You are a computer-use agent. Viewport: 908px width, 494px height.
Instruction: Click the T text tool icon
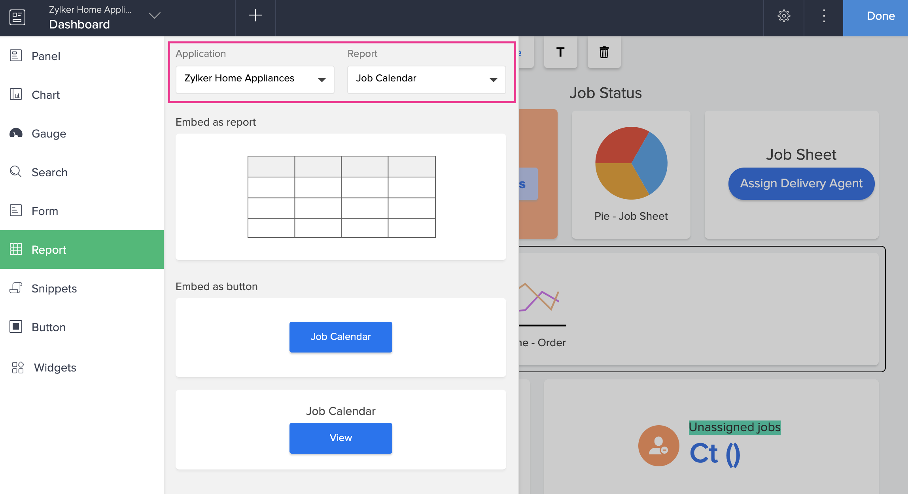coord(560,52)
